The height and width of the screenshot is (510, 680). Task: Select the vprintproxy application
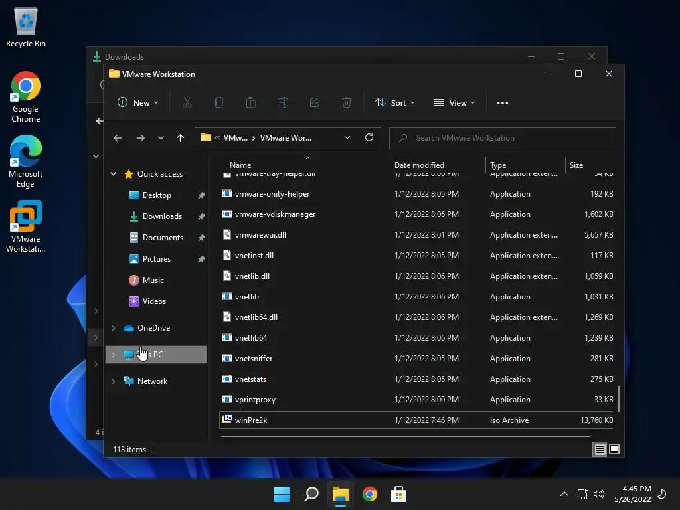417,400
